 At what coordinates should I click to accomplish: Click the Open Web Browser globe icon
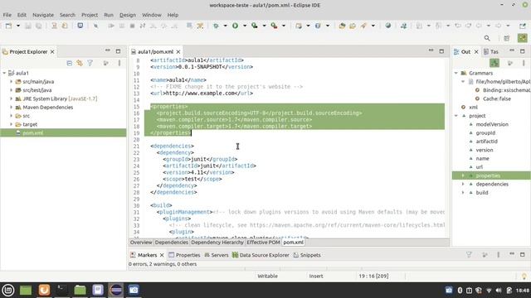coord(388,26)
